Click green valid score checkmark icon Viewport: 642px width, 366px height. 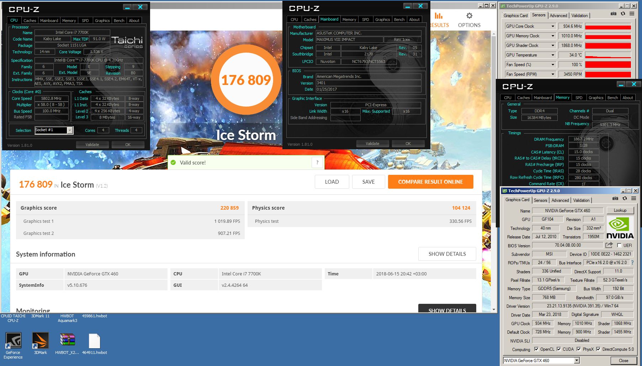pyautogui.click(x=173, y=162)
